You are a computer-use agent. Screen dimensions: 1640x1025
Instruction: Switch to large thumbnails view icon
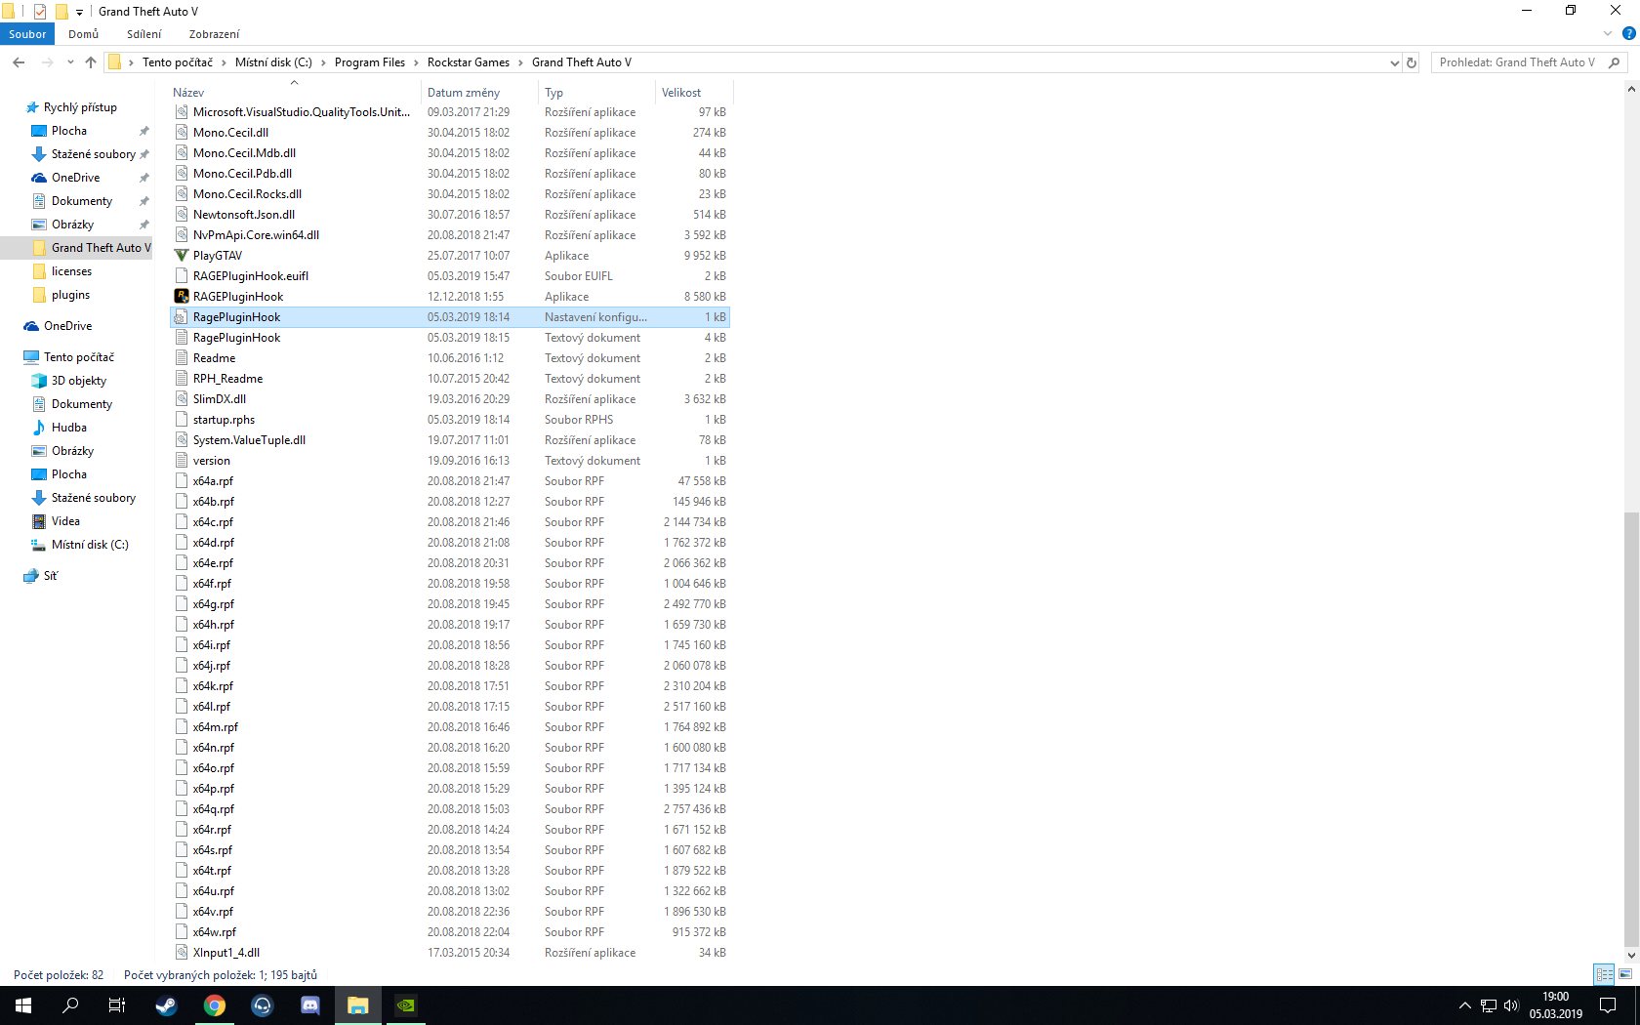(1625, 974)
